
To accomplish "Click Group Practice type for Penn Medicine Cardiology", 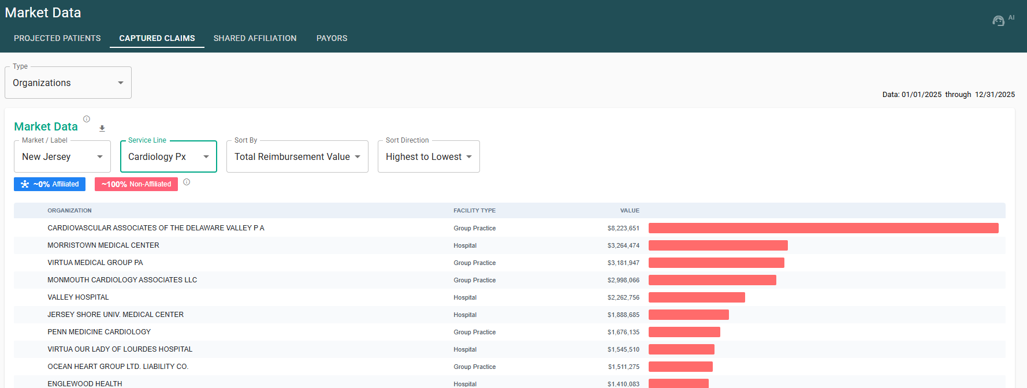I will tap(475, 332).
